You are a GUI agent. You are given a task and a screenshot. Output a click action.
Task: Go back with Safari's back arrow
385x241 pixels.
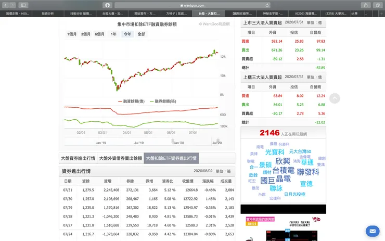[5, 5]
